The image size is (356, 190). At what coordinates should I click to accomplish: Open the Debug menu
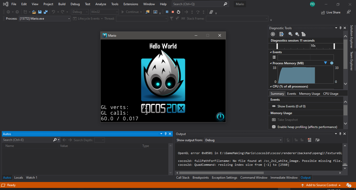click(x=75, y=4)
